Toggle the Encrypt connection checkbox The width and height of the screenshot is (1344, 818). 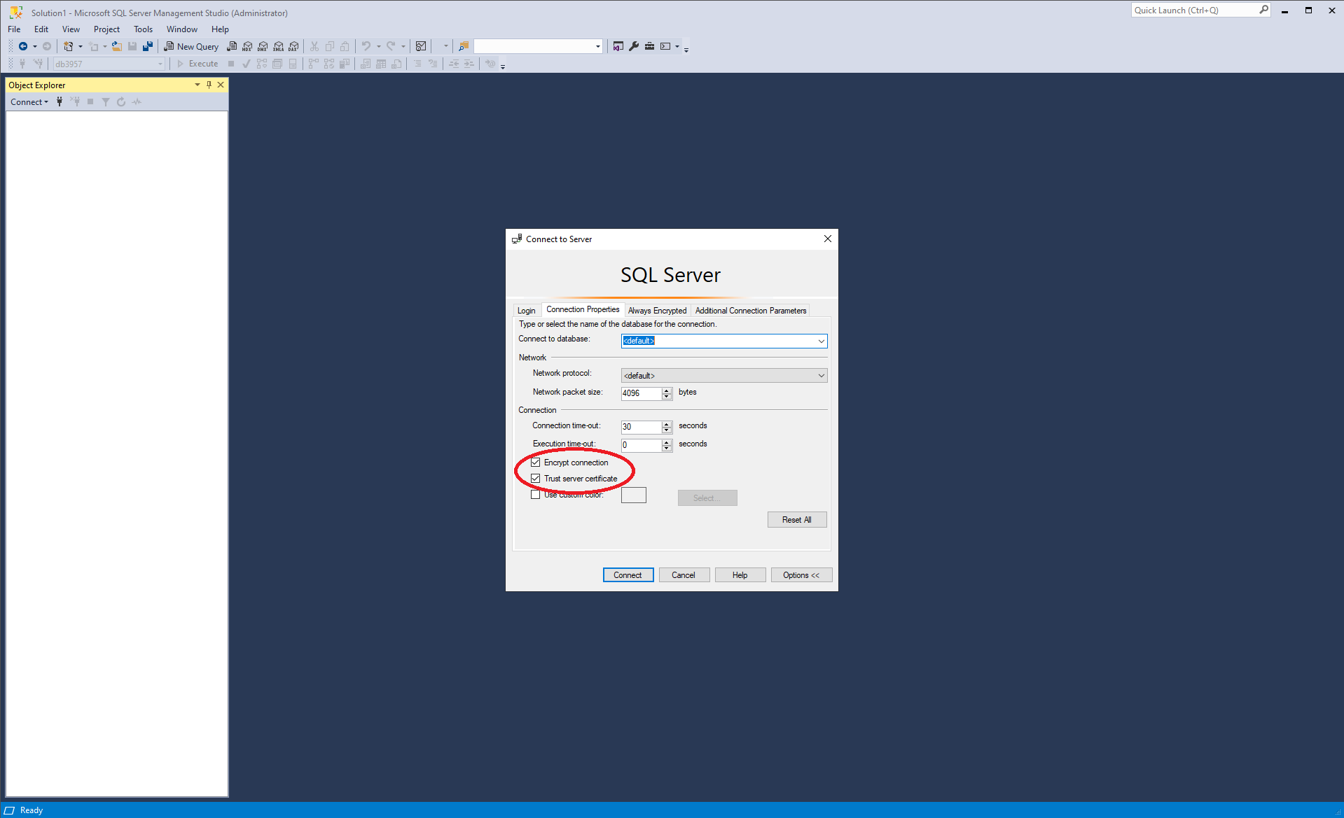536,463
